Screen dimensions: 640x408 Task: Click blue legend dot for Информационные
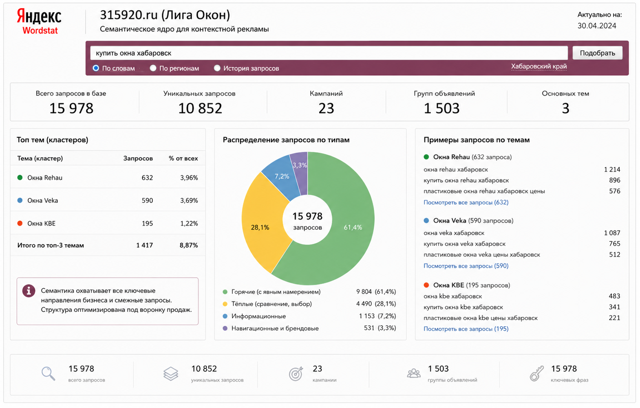225,316
